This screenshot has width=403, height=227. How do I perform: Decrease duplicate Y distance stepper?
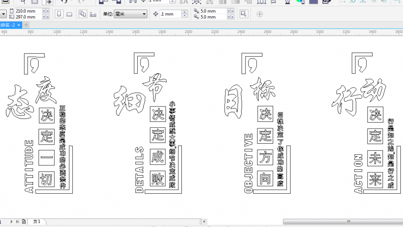(229, 17)
